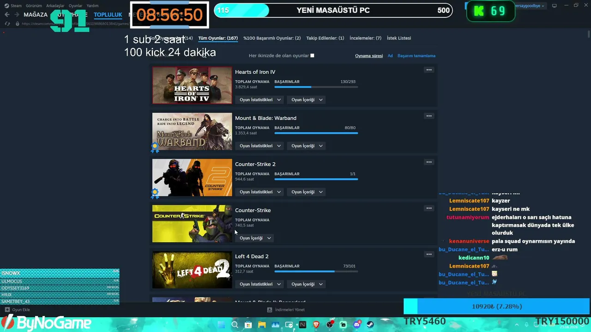The height and width of the screenshot is (332, 591).
Task: Select the '%100 Başarımlı Oyunlar: (2)' tab
Action: (272, 38)
